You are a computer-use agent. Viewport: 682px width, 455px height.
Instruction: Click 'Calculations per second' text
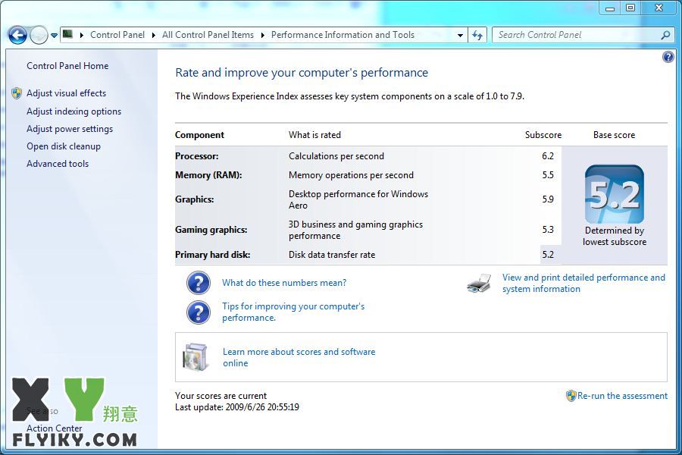336,156
